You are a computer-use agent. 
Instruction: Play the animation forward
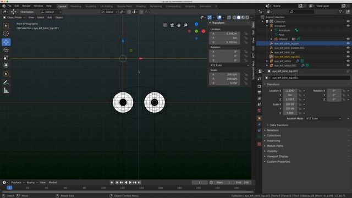point(130,183)
